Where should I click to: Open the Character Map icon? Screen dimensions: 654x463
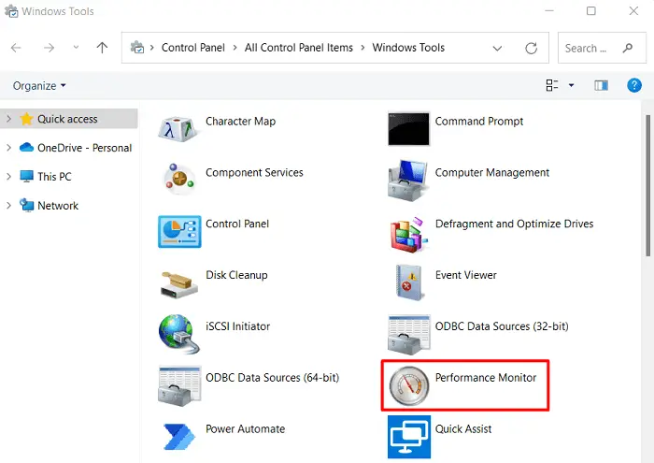pyautogui.click(x=179, y=129)
